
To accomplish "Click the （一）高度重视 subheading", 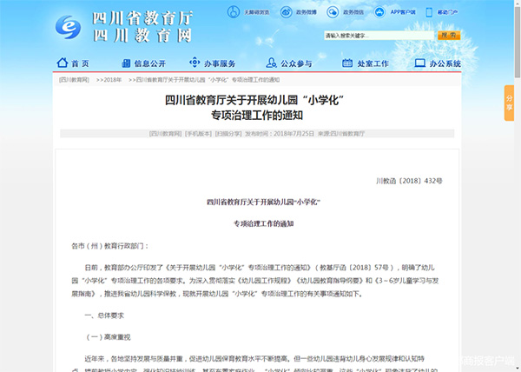I will tap(108, 337).
